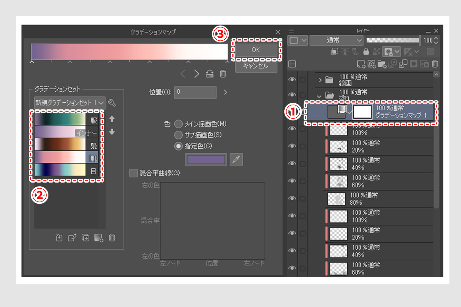
Task: Open the 新規グラデーションセット 1 dropdown
Action: pyautogui.click(x=69, y=103)
